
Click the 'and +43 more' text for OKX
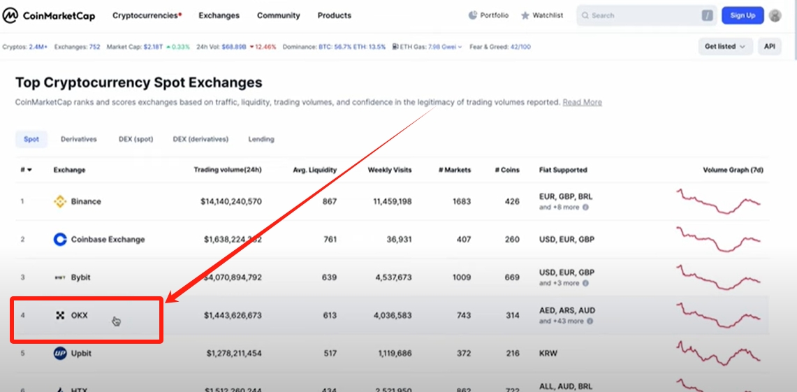(x=562, y=321)
